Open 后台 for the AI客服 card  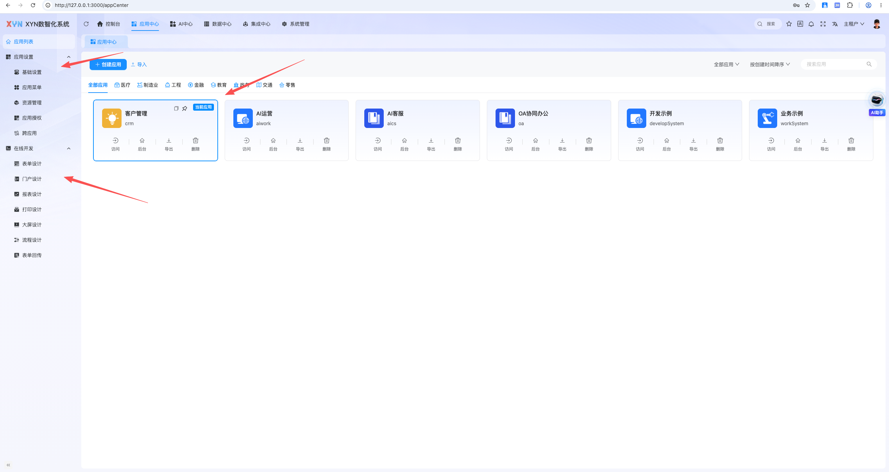[x=404, y=144]
